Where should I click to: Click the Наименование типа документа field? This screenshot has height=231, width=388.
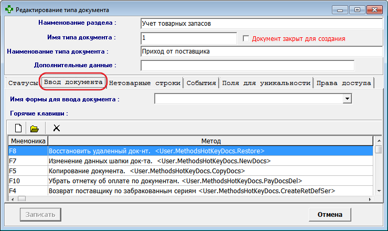(x=262, y=51)
